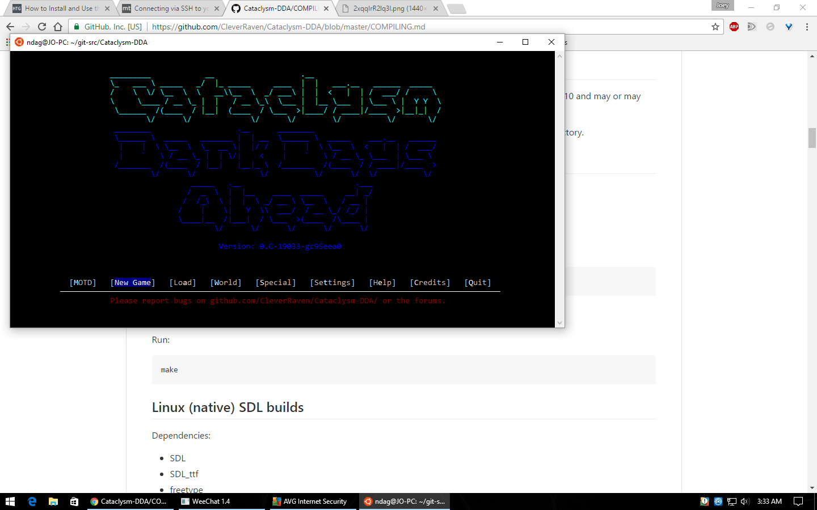Click the blue funnel extension icon

tap(789, 27)
